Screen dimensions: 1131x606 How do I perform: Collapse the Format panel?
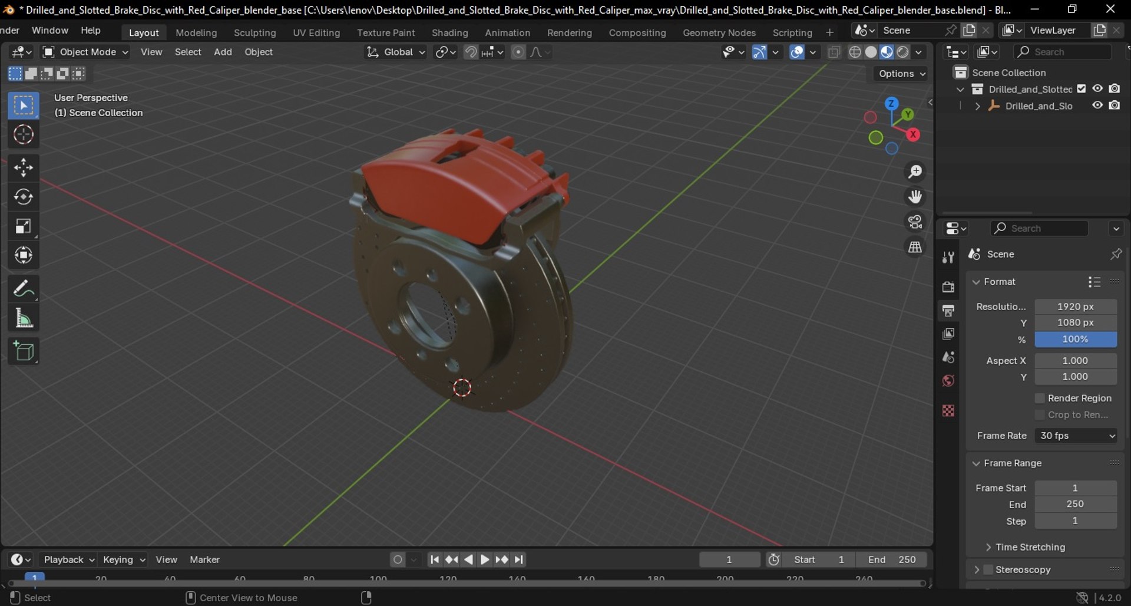(976, 282)
